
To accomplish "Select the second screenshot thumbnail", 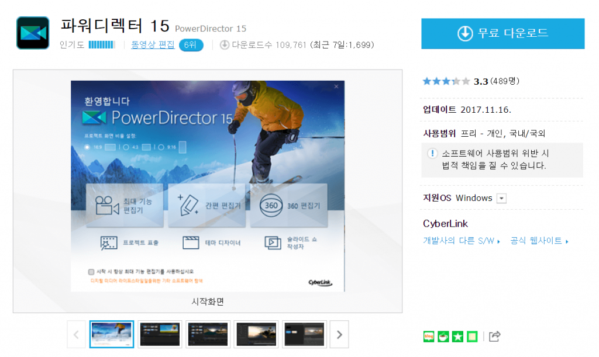I will click(160, 334).
